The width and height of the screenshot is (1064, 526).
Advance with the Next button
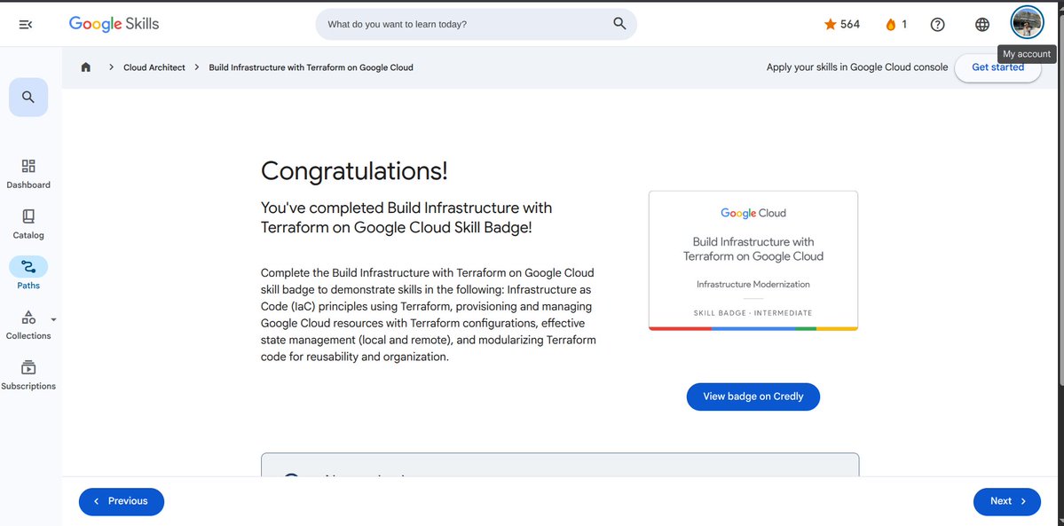(1007, 501)
